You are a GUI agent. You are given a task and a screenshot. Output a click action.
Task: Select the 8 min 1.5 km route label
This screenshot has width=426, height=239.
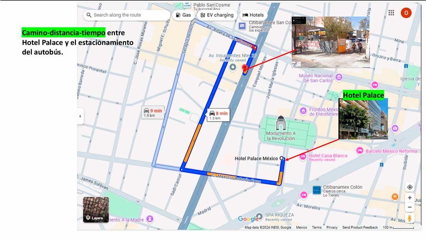218,115
